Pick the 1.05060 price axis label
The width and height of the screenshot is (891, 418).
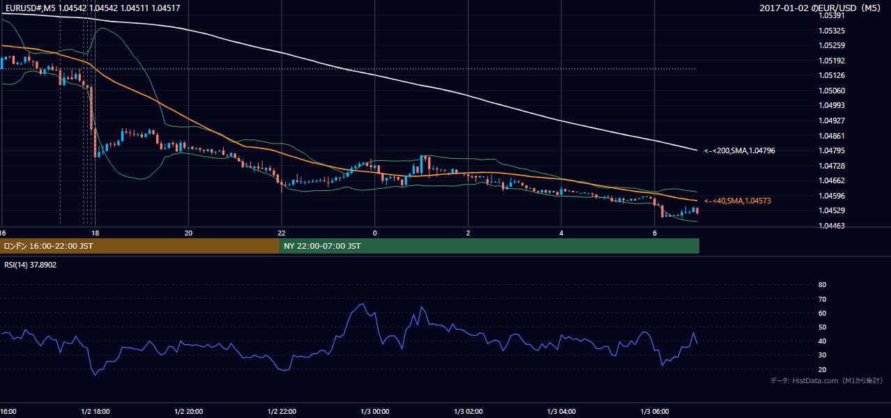click(x=832, y=91)
